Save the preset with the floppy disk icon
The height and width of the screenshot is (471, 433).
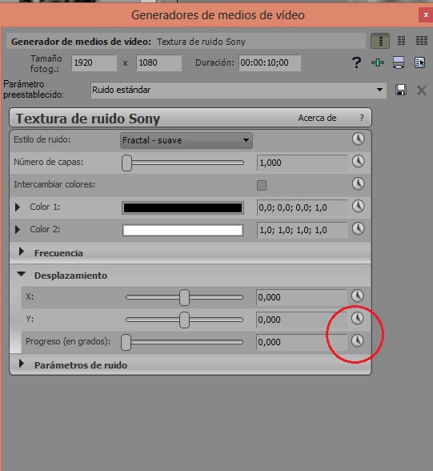click(x=401, y=90)
